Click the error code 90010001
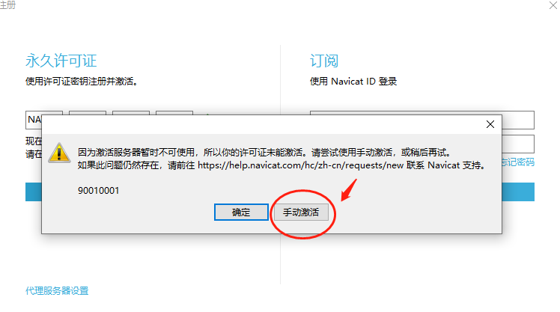 [99, 191]
